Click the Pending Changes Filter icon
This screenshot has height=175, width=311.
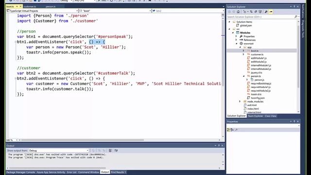tap(245, 12)
